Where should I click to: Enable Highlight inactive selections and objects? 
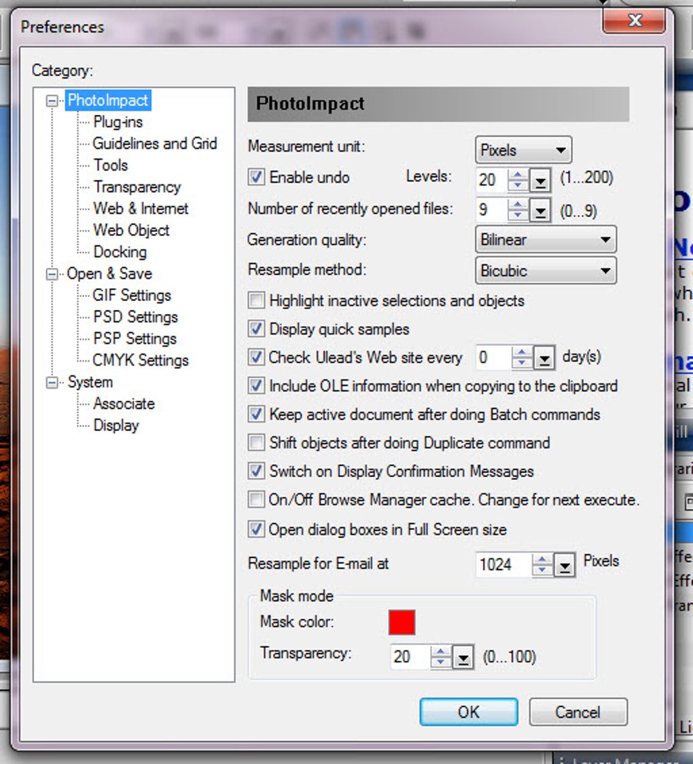(x=256, y=300)
